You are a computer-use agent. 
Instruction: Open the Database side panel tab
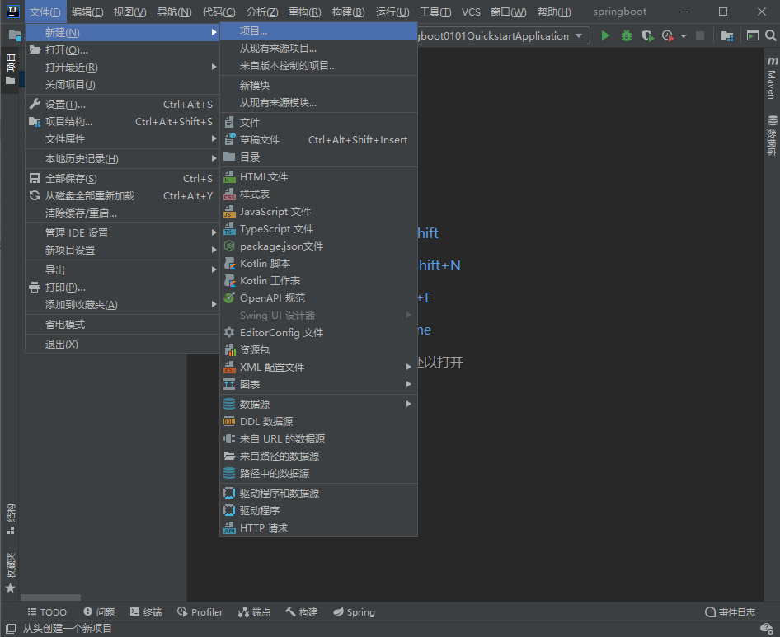[x=772, y=136]
